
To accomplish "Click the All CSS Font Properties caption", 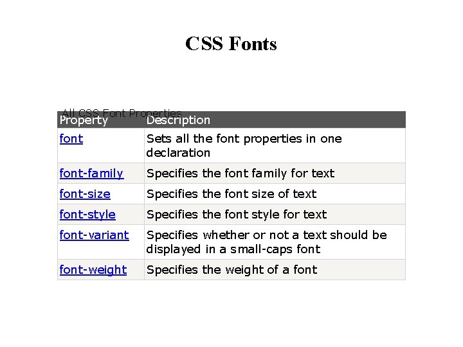I will pos(122,112).
